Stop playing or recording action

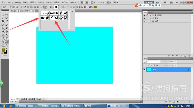pyautogui.click(x=169, y=56)
